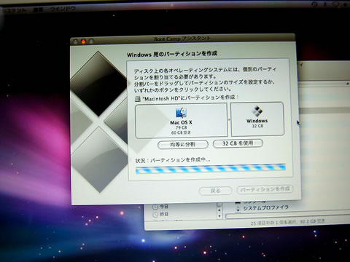
Task: Open the ウインドウ menu
Action: [63, 9]
